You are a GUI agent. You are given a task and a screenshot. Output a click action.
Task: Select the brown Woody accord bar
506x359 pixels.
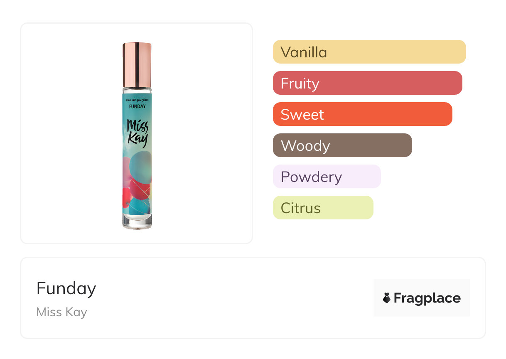(342, 145)
